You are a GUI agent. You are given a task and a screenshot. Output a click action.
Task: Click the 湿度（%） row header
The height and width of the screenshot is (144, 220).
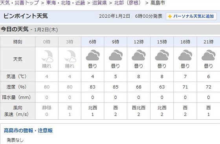(x=18, y=87)
